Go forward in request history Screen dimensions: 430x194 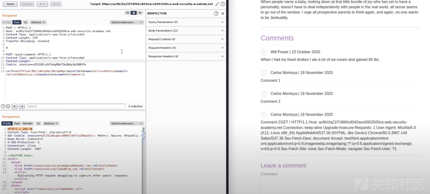tap(56, 4)
